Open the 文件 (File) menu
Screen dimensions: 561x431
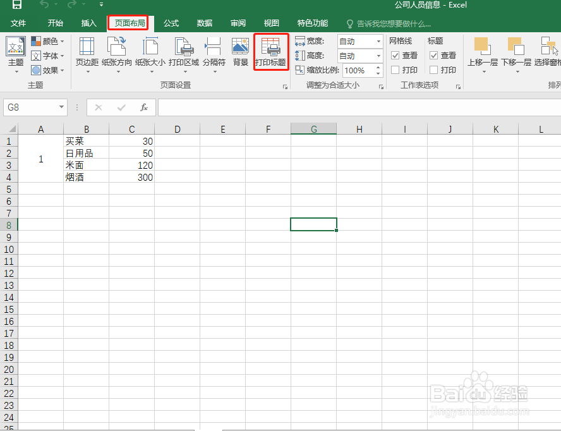coord(19,22)
